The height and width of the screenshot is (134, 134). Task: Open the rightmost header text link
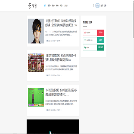[105, 6]
